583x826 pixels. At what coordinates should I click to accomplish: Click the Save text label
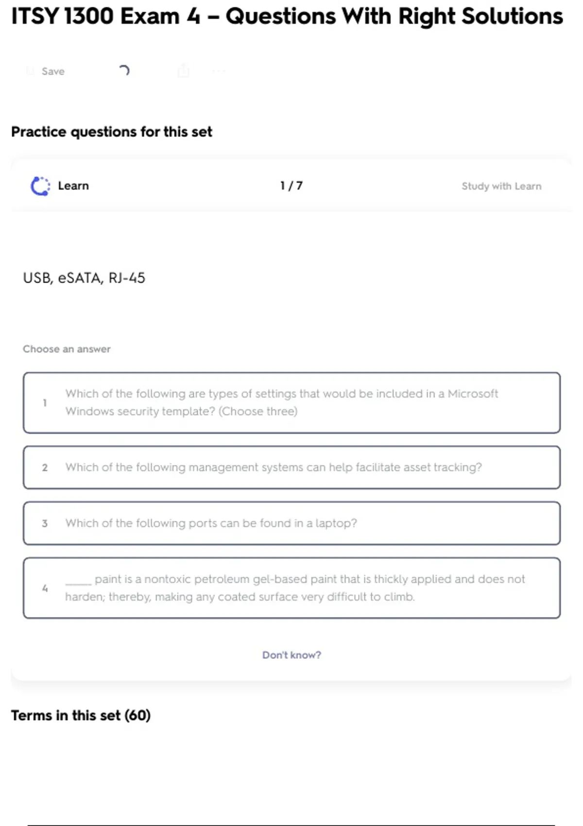(53, 71)
